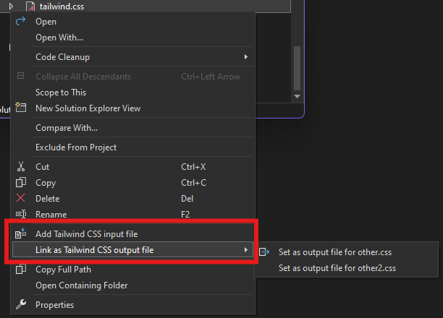Screen dimensions: 443x318
Task: Click the Add Tailwind CSS input file icon
Action: point(20,233)
